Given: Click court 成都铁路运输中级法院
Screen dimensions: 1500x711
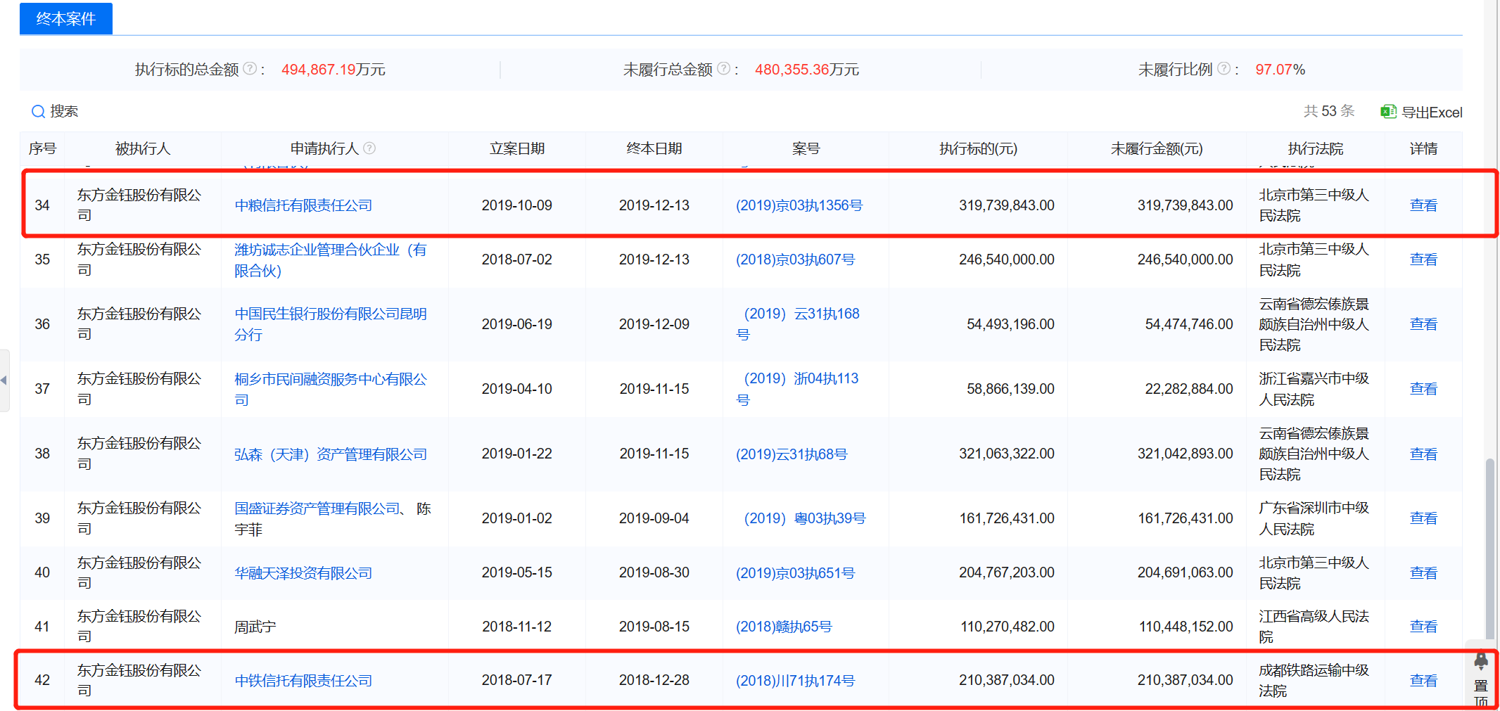Looking at the screenshot, I should click(x=1314, y=681).
